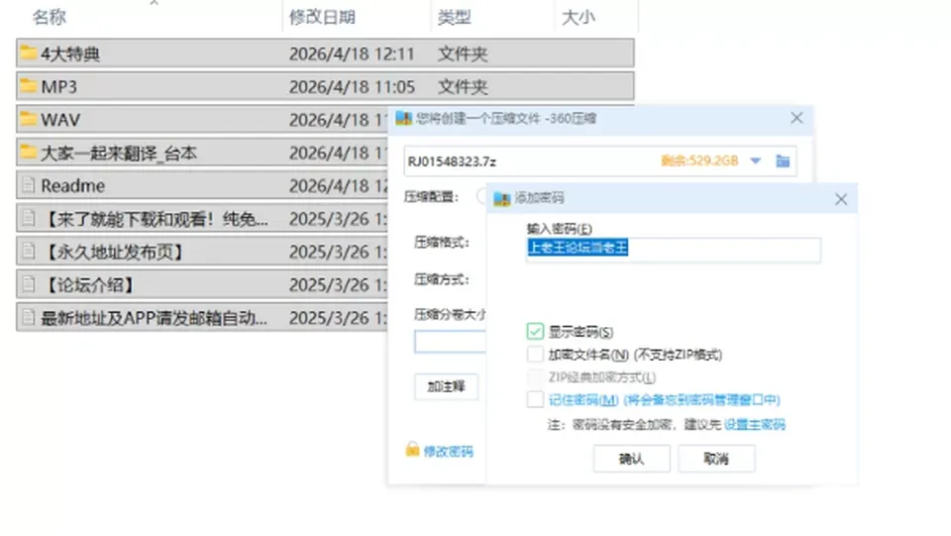Click the MP3 folder icon

point(28,85)
